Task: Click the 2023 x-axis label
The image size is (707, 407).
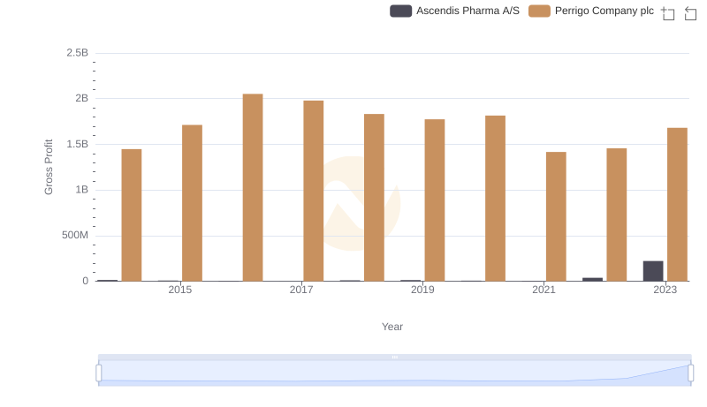Action: click(x=665, y=290)
